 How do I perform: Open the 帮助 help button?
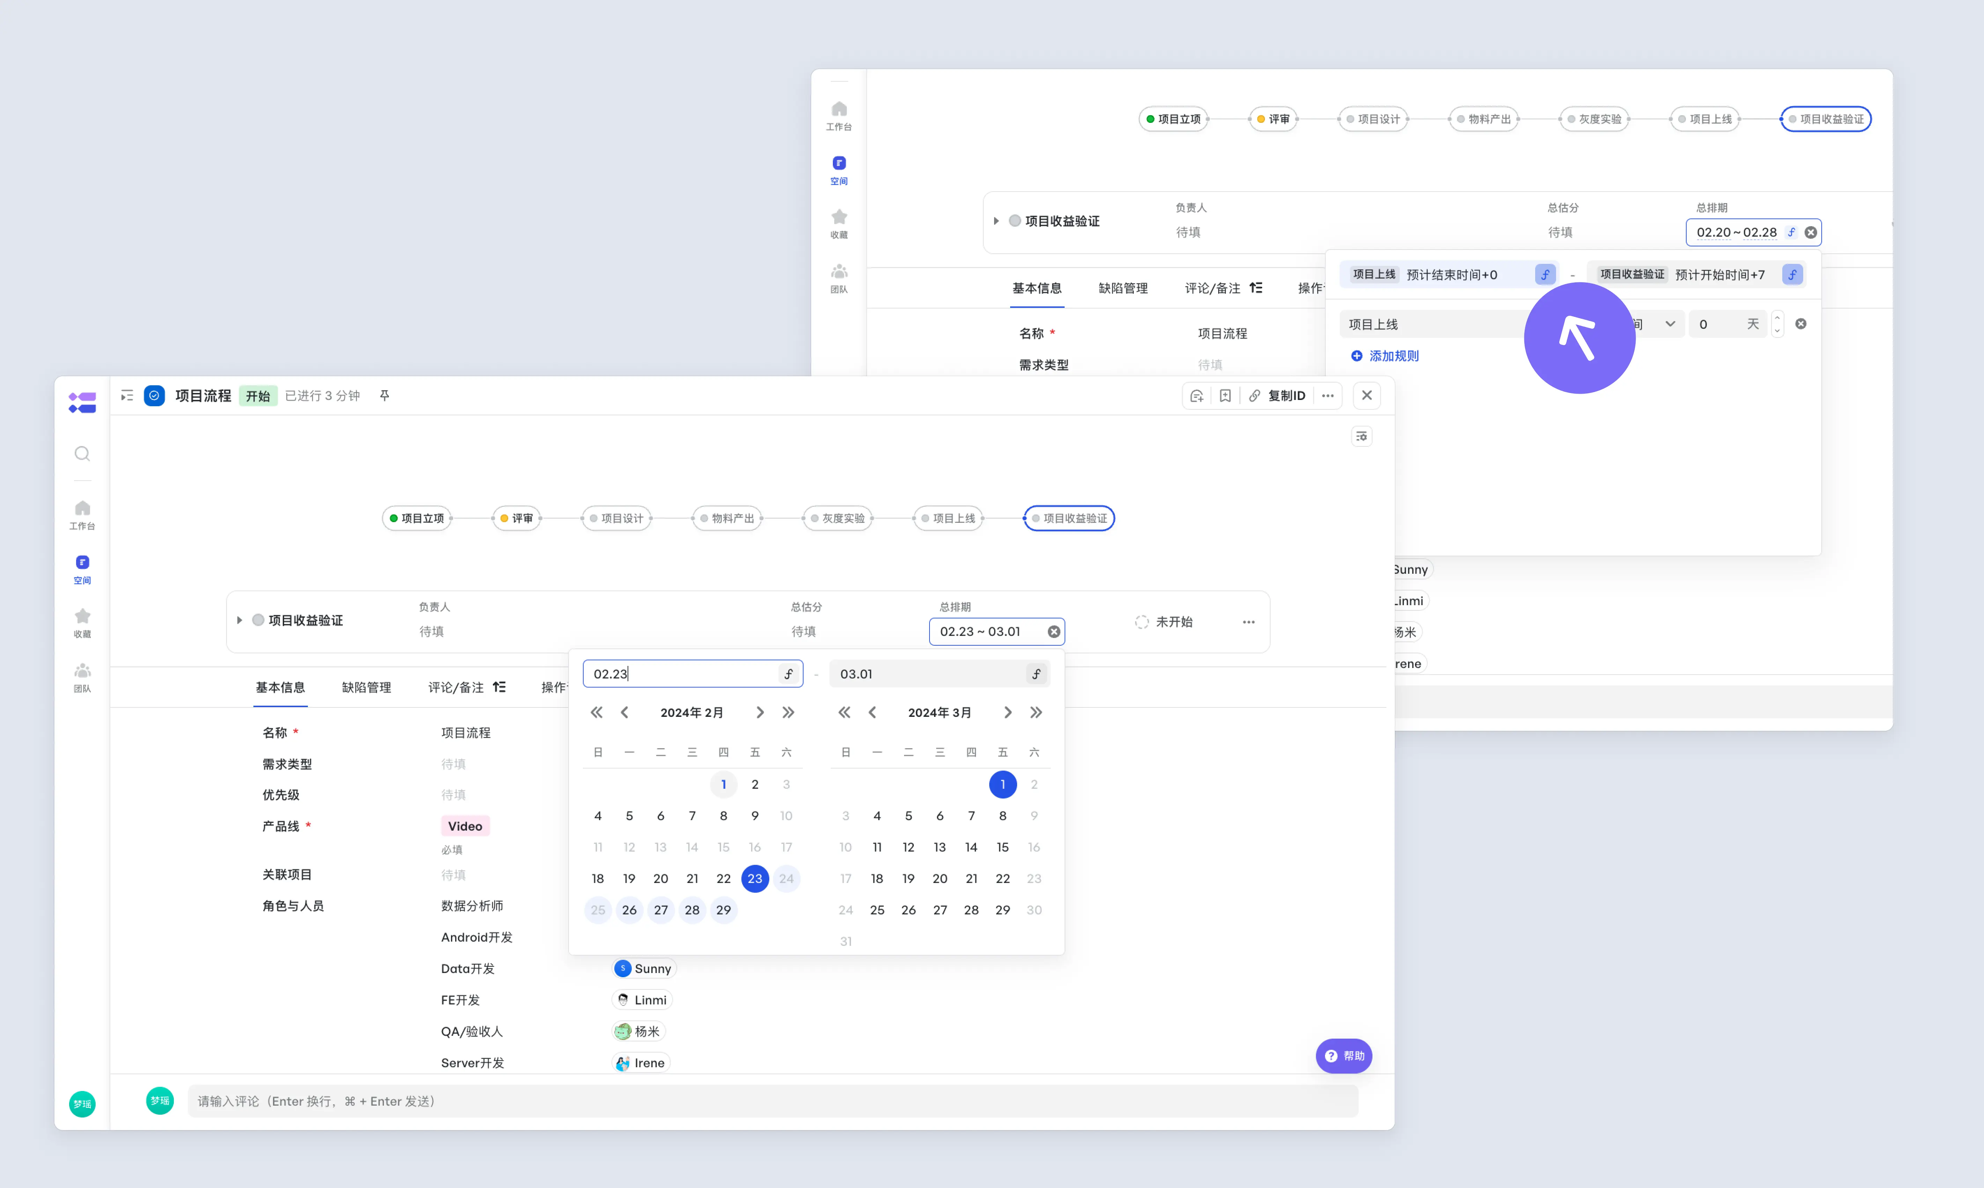point(1344,1056)
